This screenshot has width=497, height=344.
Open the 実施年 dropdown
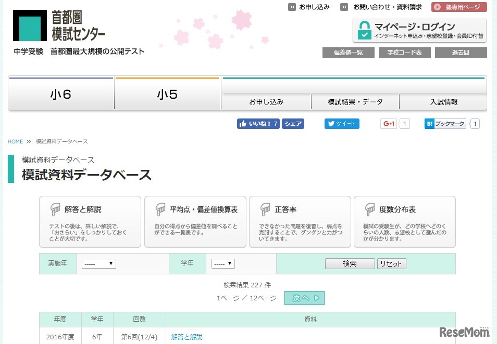pyautogui.click(x=99, y=263)
